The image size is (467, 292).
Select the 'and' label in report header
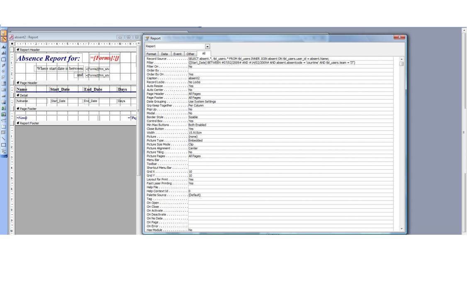[79, 75]
